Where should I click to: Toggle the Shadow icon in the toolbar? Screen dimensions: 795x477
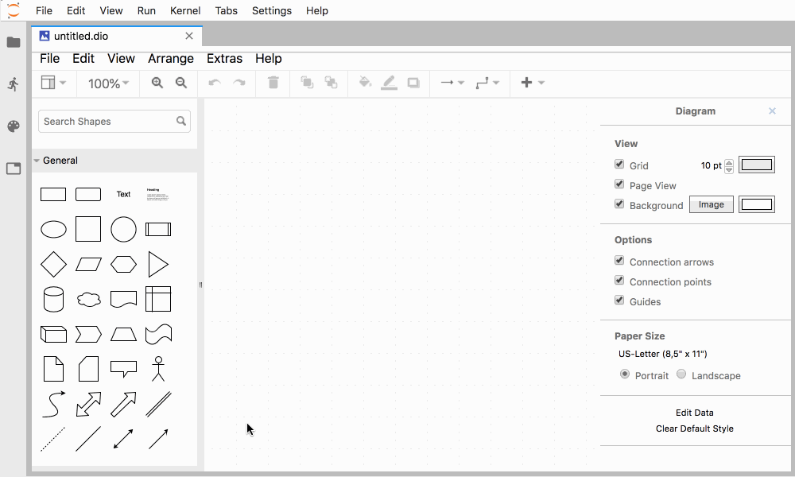413,83
